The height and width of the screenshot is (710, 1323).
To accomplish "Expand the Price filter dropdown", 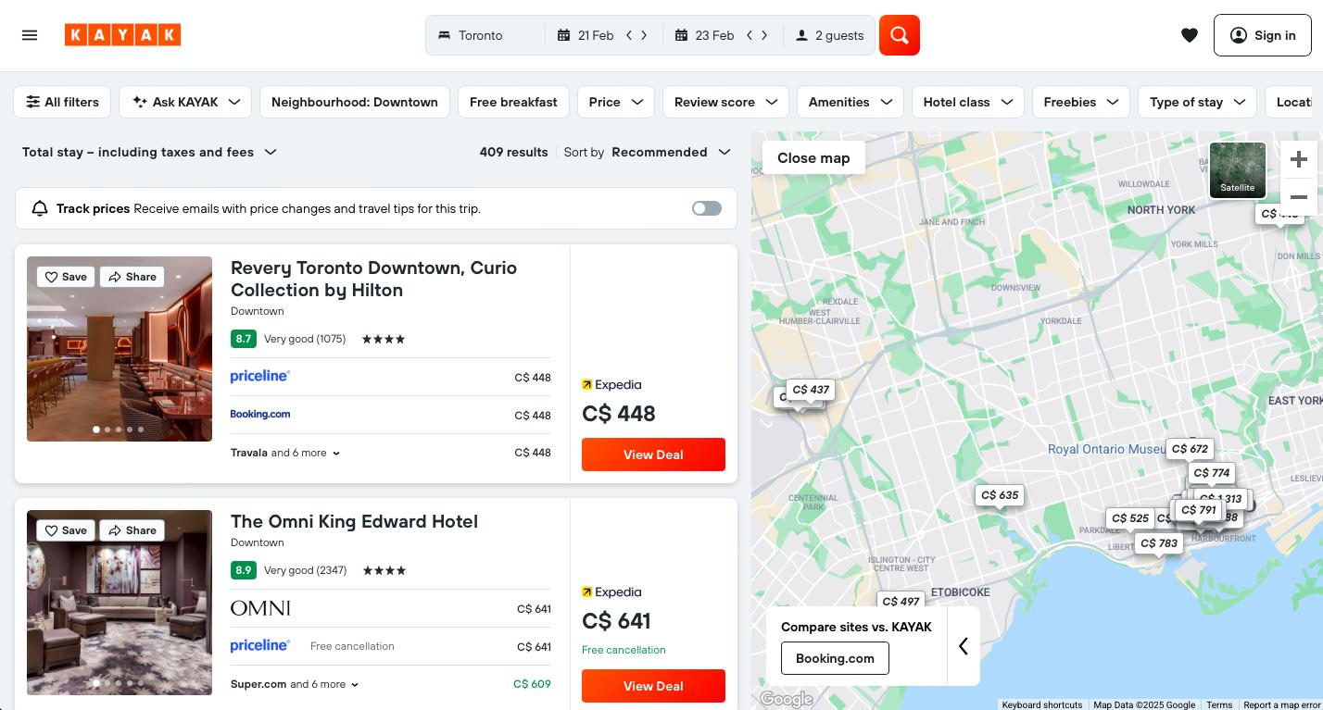I will click(x=615, y=102).
